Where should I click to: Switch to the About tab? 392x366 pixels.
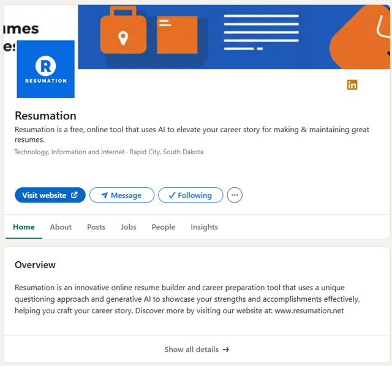coord(61,227)
